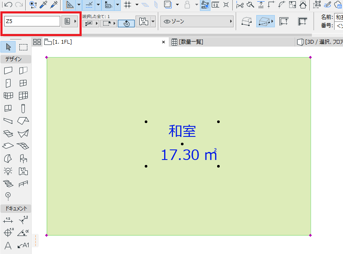Toggle the guide lines triangle icon
The height and width of the screenshot is (254, 343).
click(69, 5)
